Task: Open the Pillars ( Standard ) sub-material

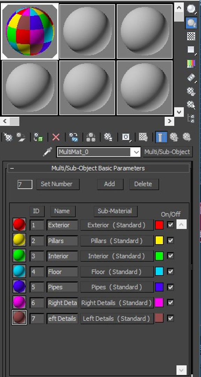Action: click(117, 241)
